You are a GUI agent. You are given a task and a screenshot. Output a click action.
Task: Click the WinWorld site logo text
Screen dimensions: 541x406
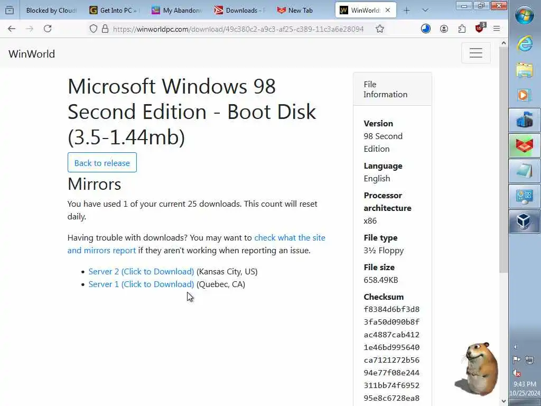(32, 54)
